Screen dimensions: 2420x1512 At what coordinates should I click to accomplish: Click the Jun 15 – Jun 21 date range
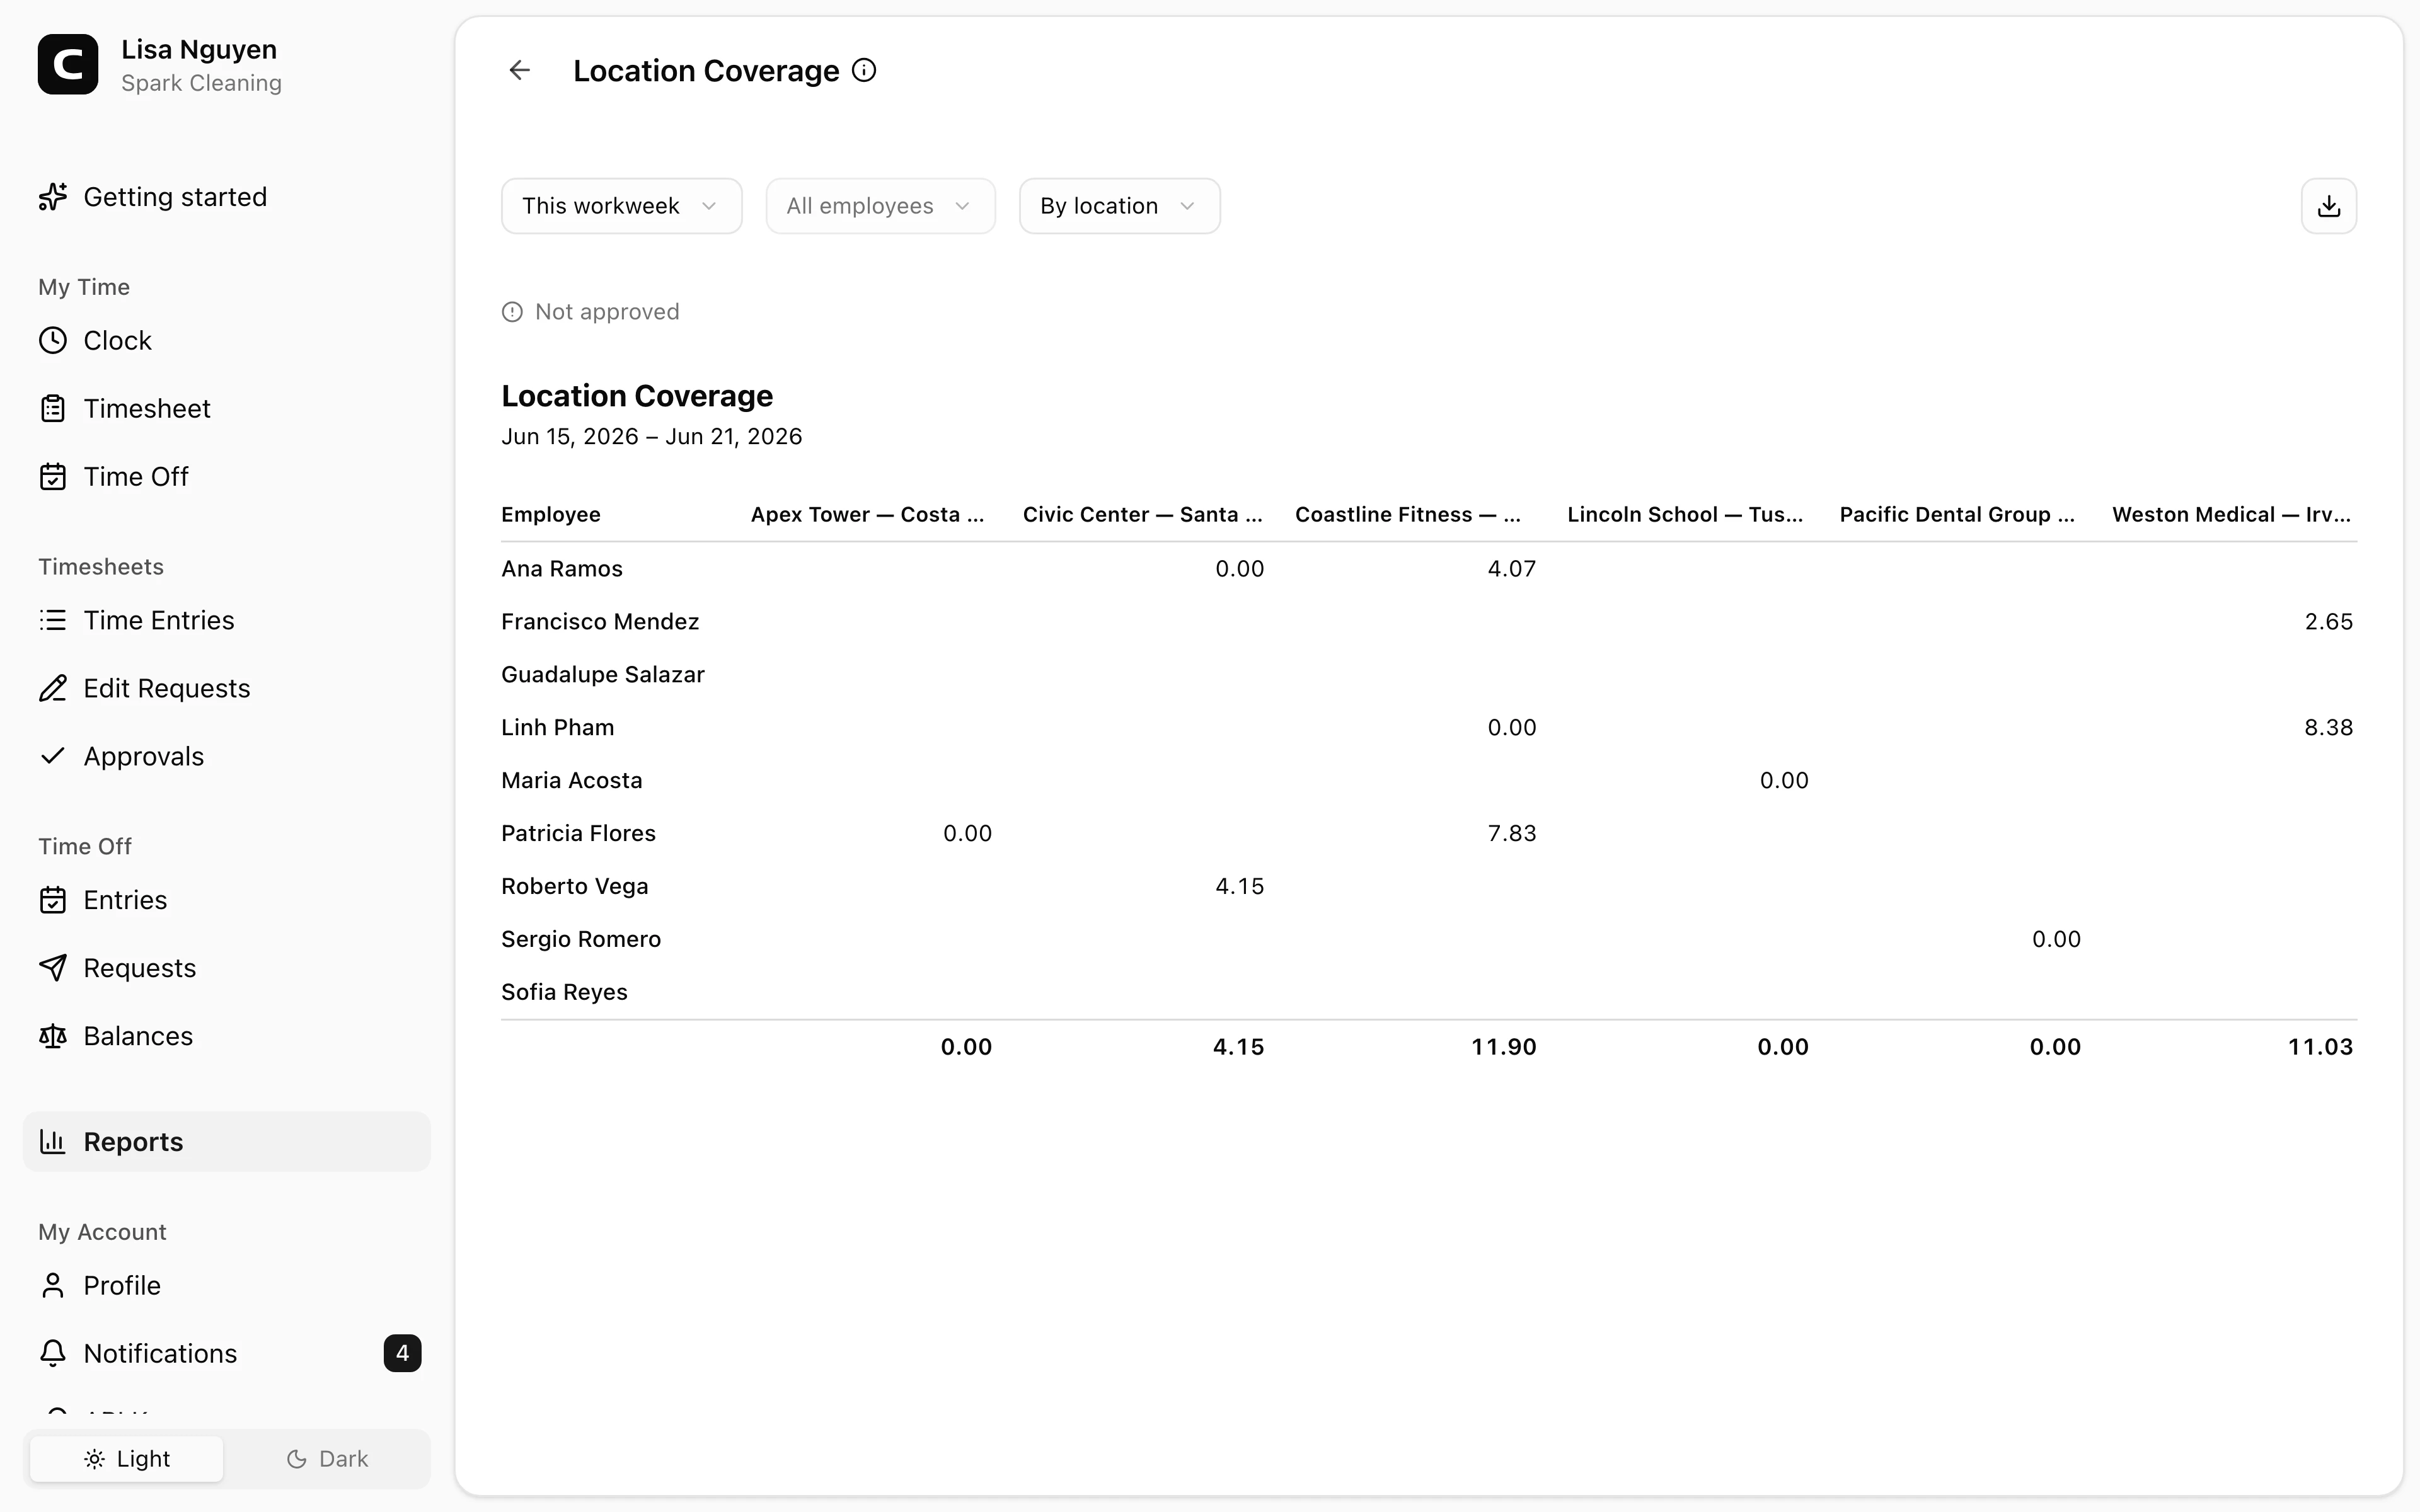pos(651,437)
